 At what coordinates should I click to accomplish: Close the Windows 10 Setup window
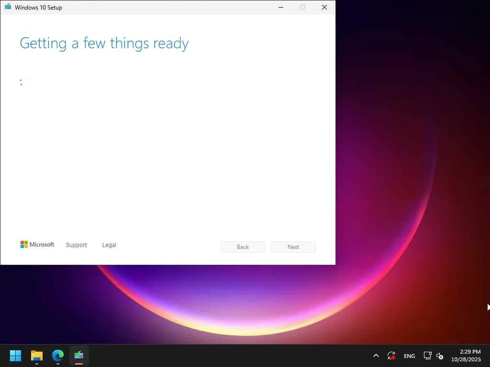[x=324, y=7]
